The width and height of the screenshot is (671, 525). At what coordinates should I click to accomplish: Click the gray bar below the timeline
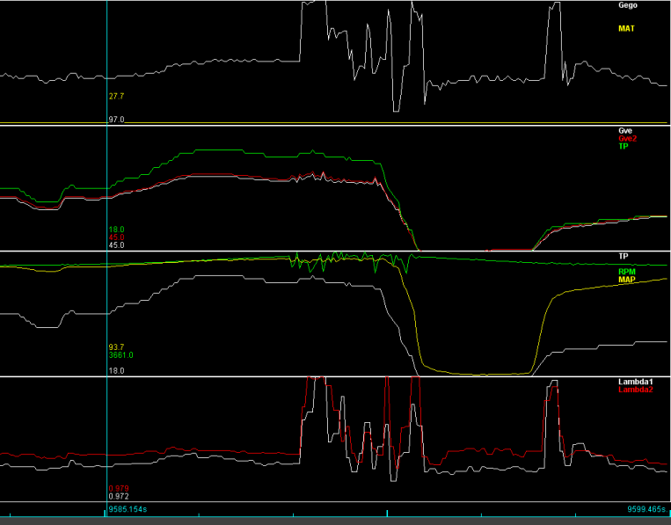coord(335,521)
